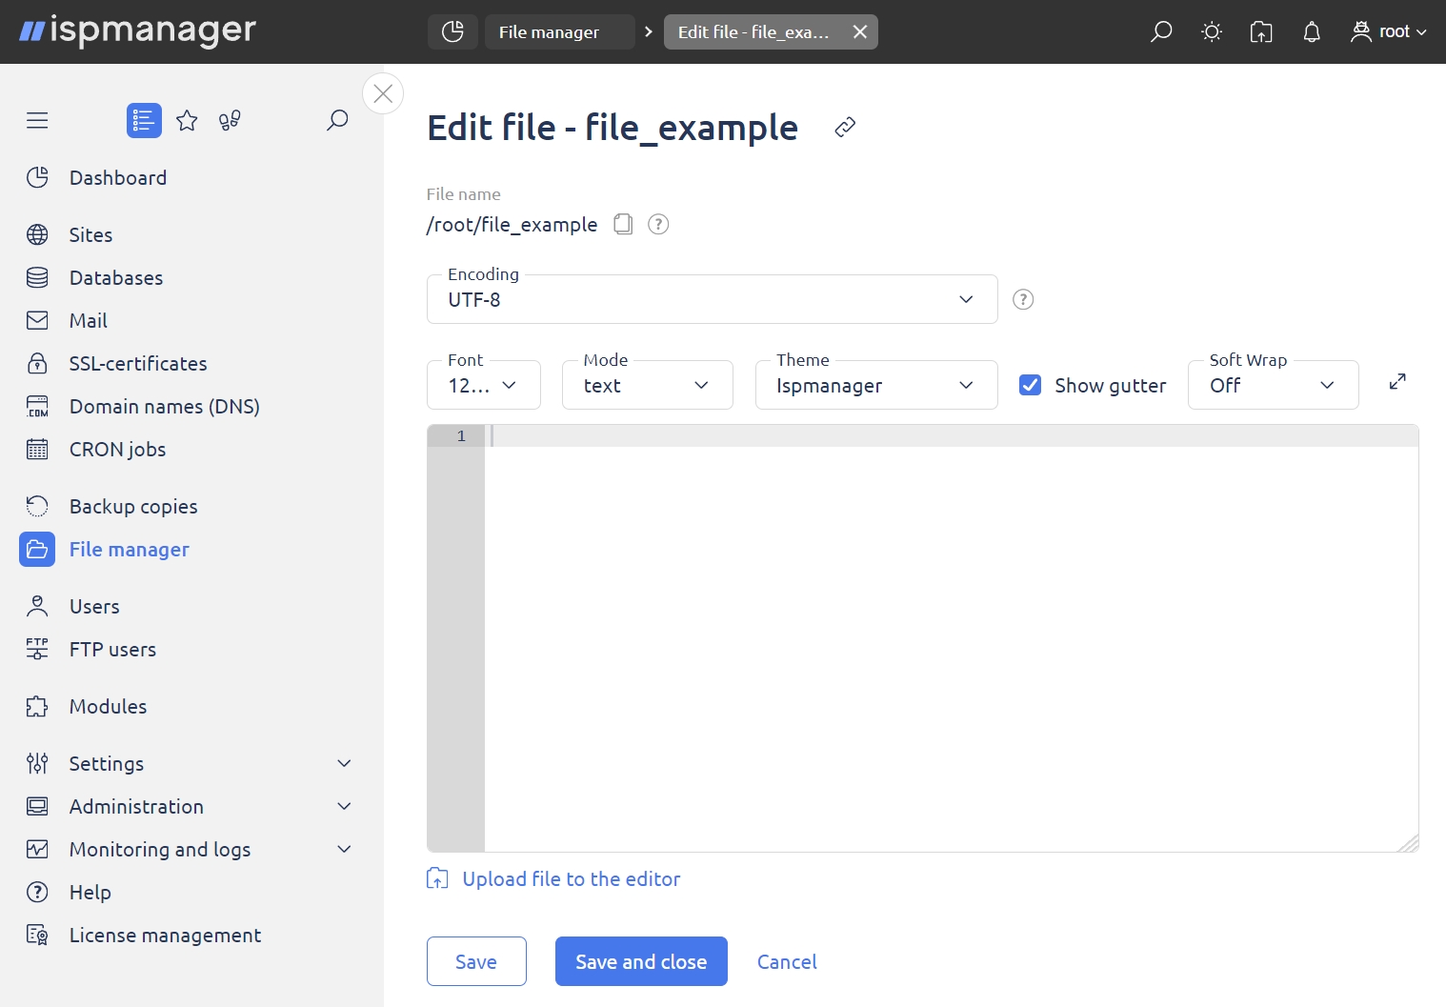Viewport: 1446px width, 1007px height.
Task: Open Dashboard in the sidebar
Action: (118, 177)
